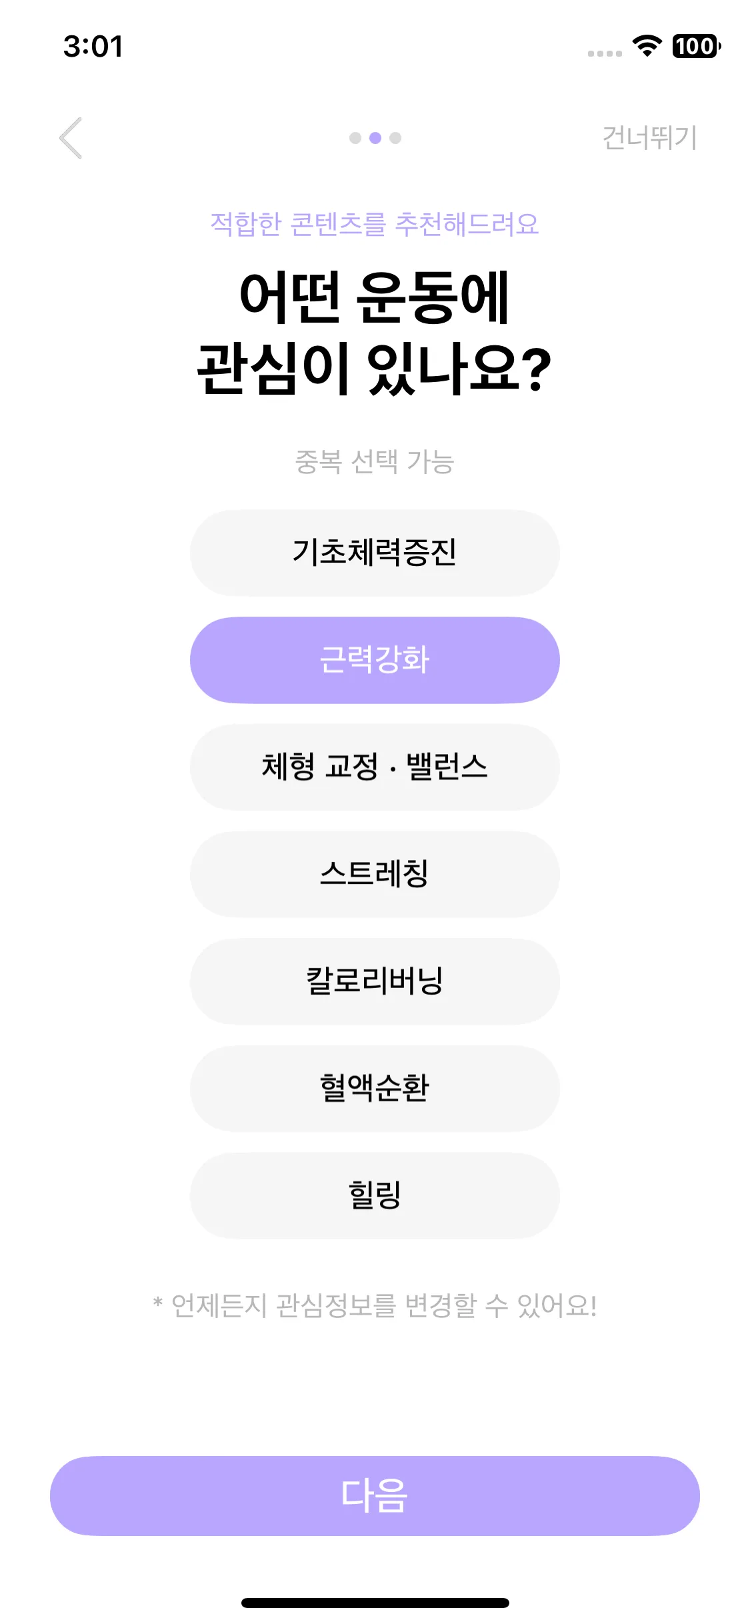Image resolution: width=750 pixels, height=1624 pixels.
Task: Click the first page indicator dot
Action: (x=355, y=138)
